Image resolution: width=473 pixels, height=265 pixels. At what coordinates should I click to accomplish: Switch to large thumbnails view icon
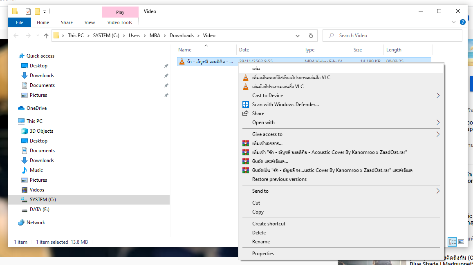[x=461, y=242]
